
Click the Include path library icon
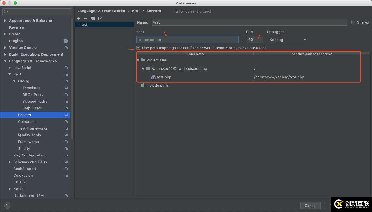(x=143, y=85)
